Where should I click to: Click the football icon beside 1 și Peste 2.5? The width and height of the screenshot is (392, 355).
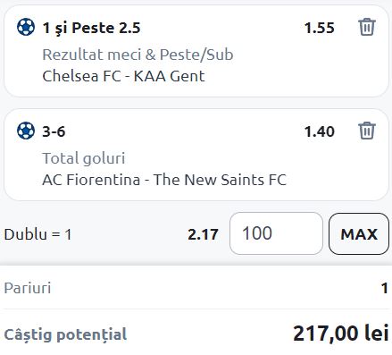(x=26, y=27)
